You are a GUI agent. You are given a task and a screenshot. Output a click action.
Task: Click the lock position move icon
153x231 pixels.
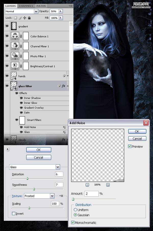coord(24,18)
